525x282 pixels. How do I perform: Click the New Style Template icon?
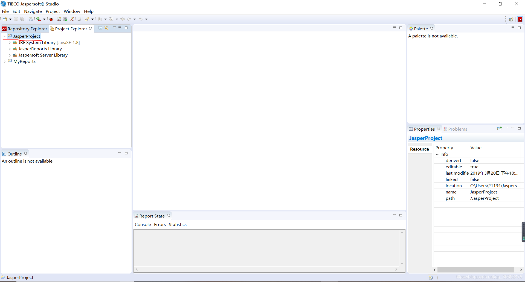tap(72, 19)
